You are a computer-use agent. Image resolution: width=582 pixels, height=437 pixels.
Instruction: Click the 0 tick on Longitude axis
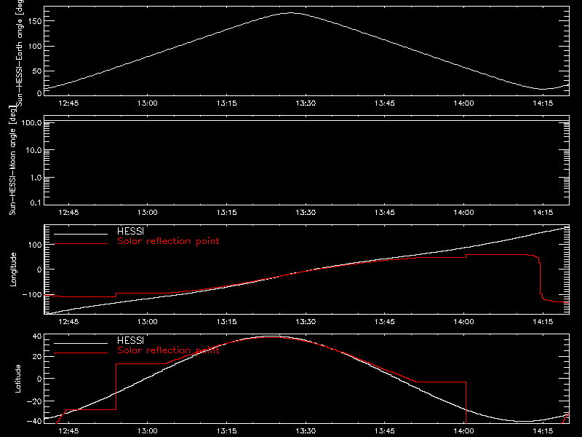point(39,269)
